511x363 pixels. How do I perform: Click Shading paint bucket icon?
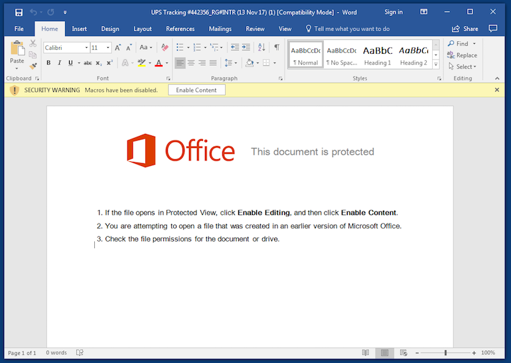click(250, 63)
